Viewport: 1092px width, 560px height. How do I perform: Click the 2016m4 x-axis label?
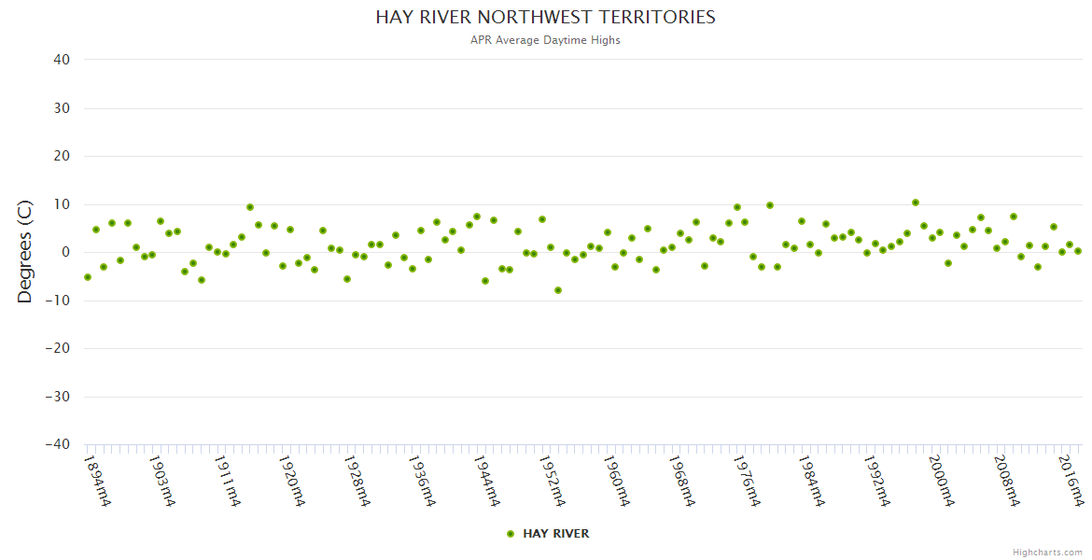pyautogui.click(x=1072, y=481)
